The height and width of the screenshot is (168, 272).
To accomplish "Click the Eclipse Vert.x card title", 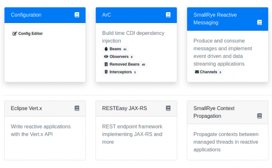I will point(26,108).
